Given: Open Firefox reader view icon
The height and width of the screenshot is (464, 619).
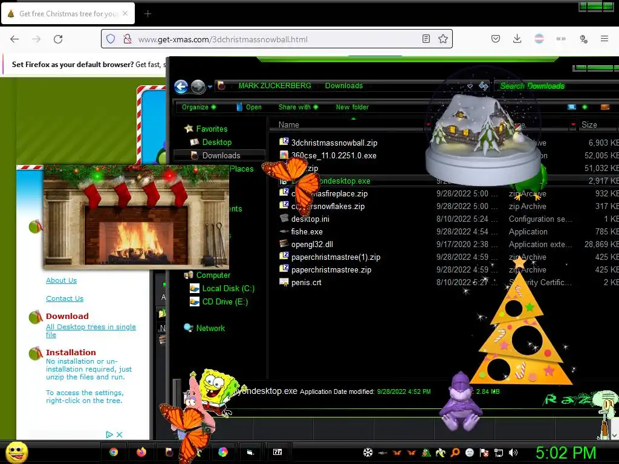Looking at the screenshot, I should pos(426,39).
